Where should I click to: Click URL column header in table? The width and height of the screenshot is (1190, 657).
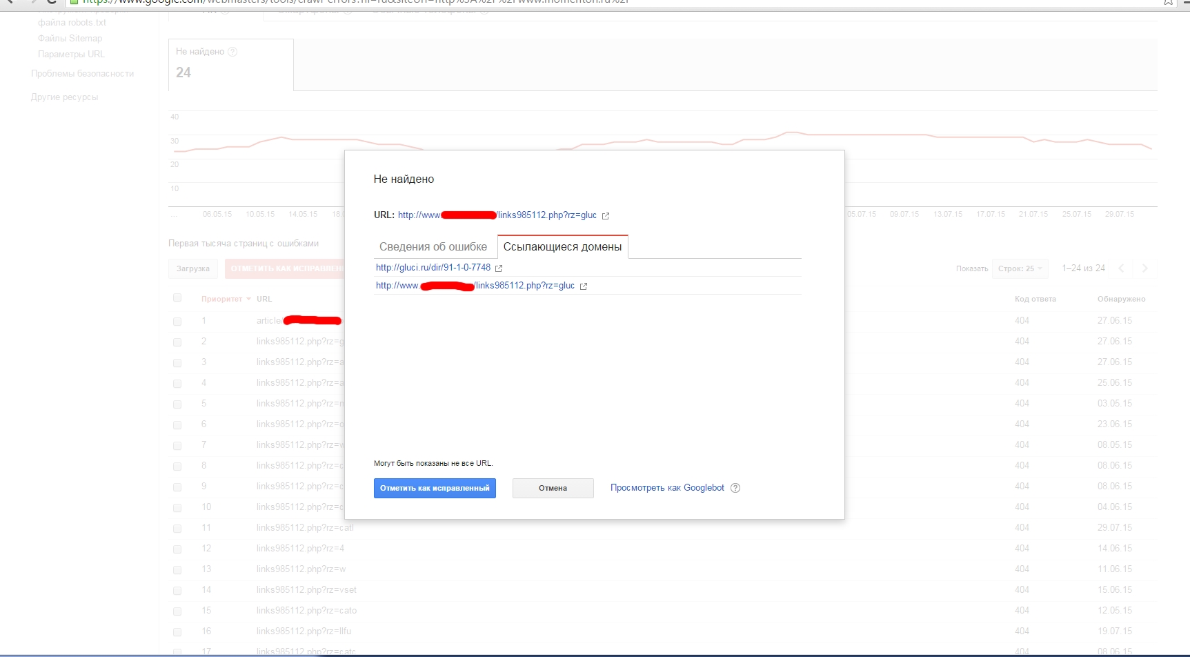coord(264,300)
